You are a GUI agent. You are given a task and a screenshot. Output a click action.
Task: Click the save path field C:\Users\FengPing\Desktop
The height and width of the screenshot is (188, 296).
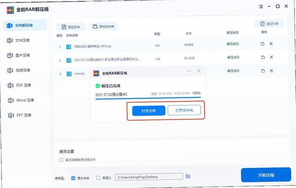click(x=149, y=177)
